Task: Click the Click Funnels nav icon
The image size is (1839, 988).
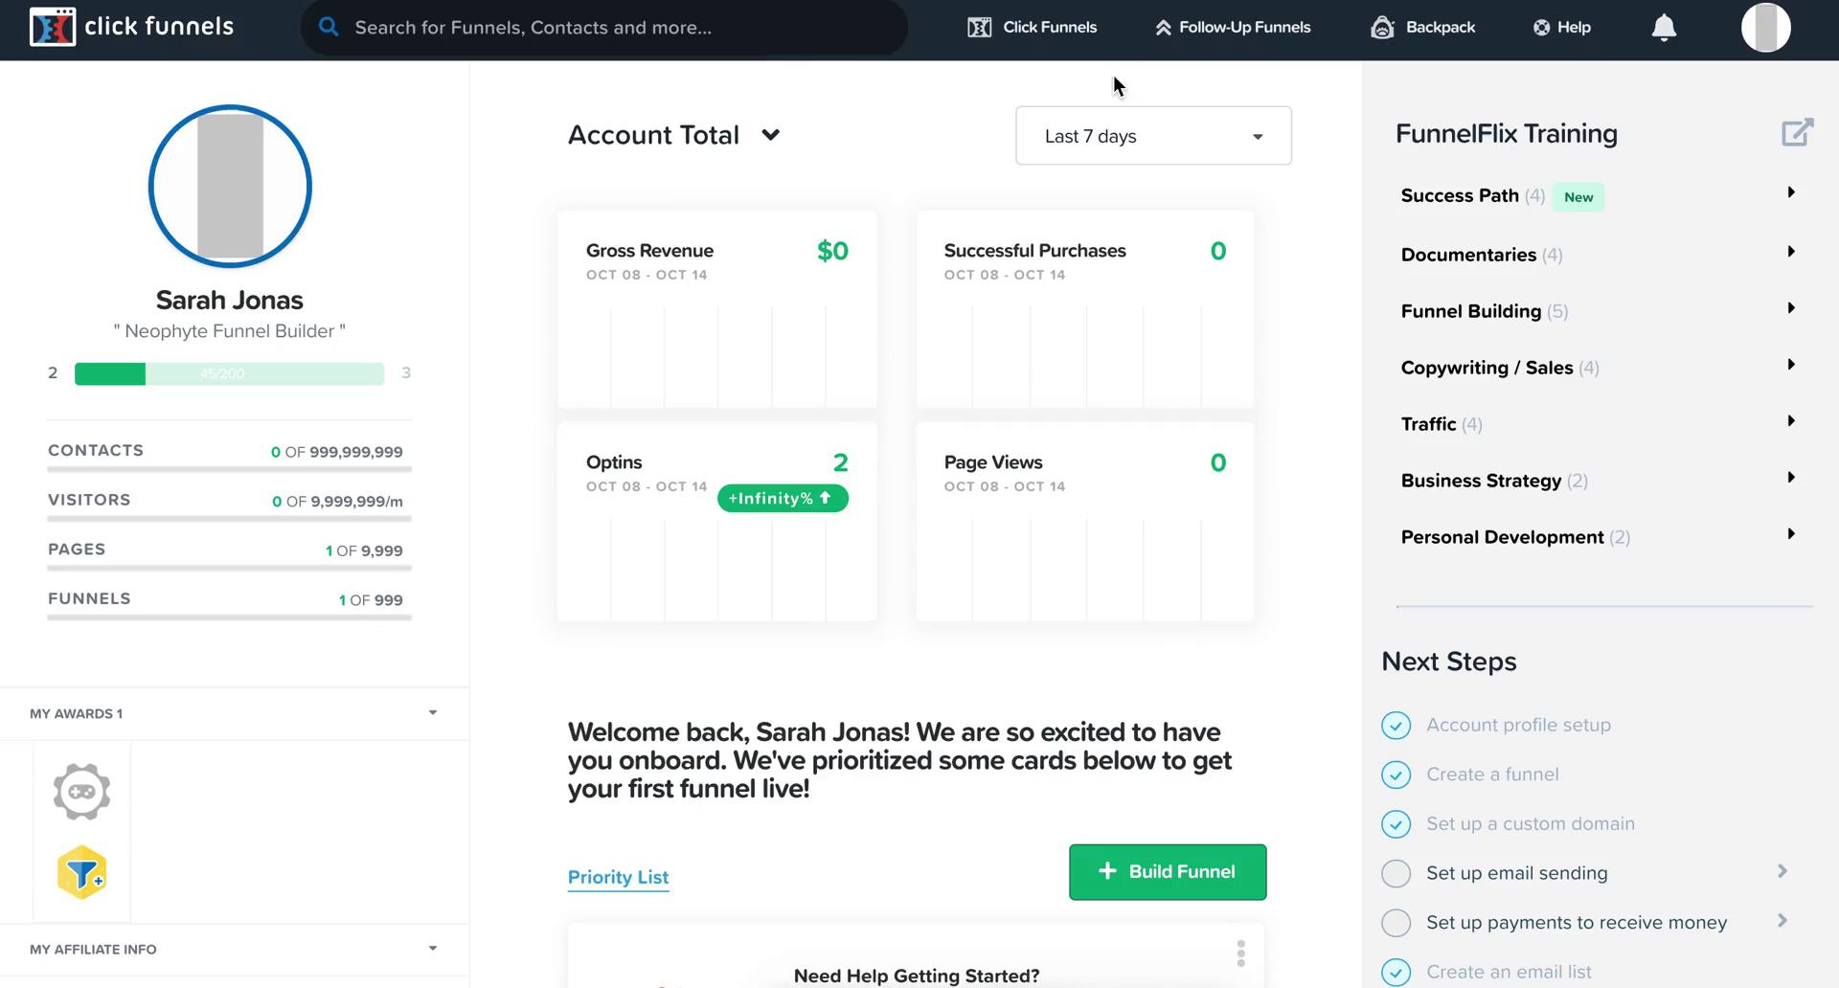Action: 979,27
